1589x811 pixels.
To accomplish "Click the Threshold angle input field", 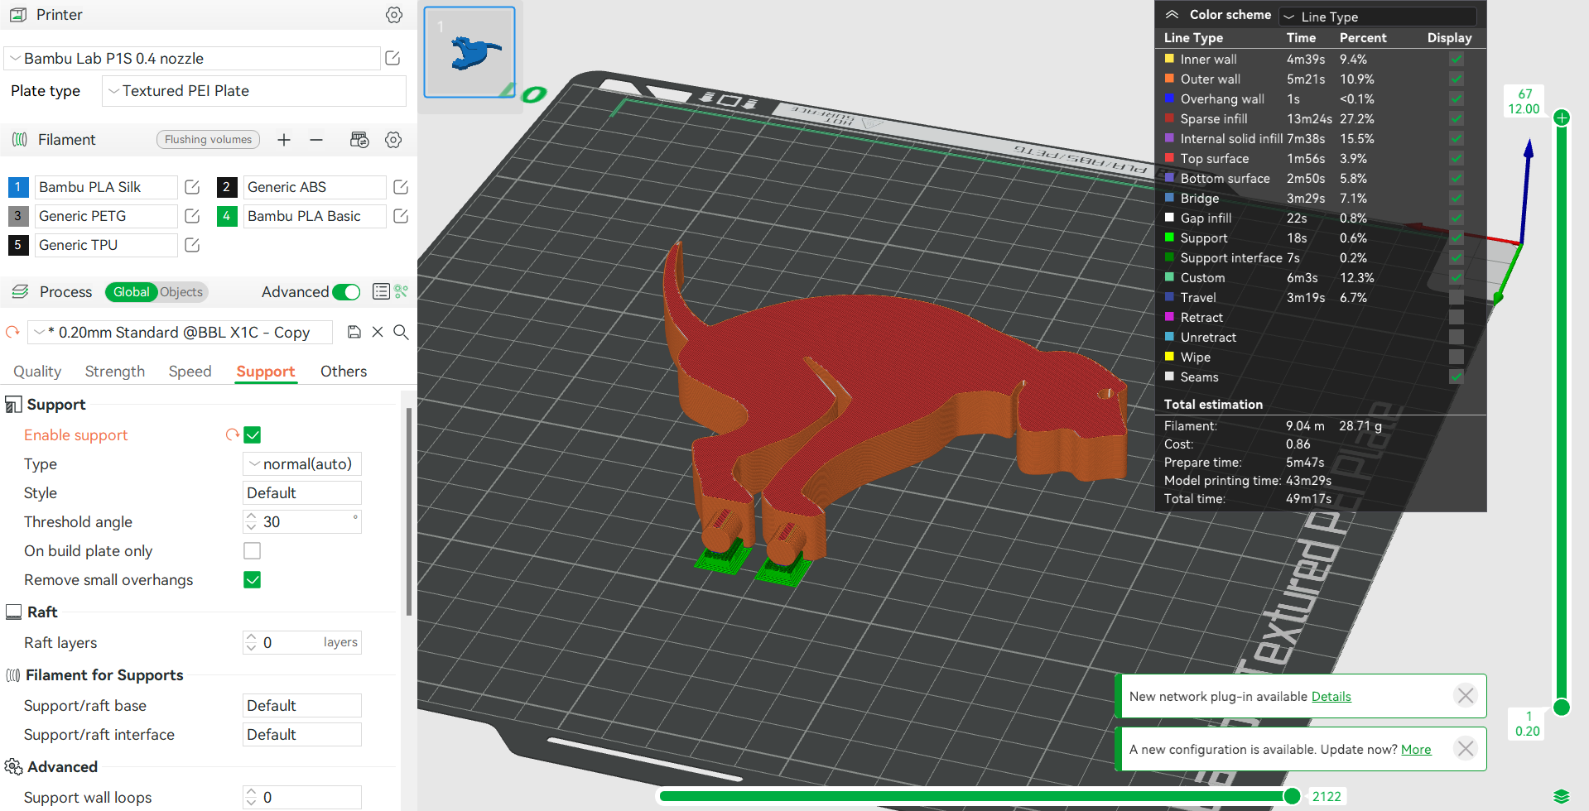I will coord(302,522).
